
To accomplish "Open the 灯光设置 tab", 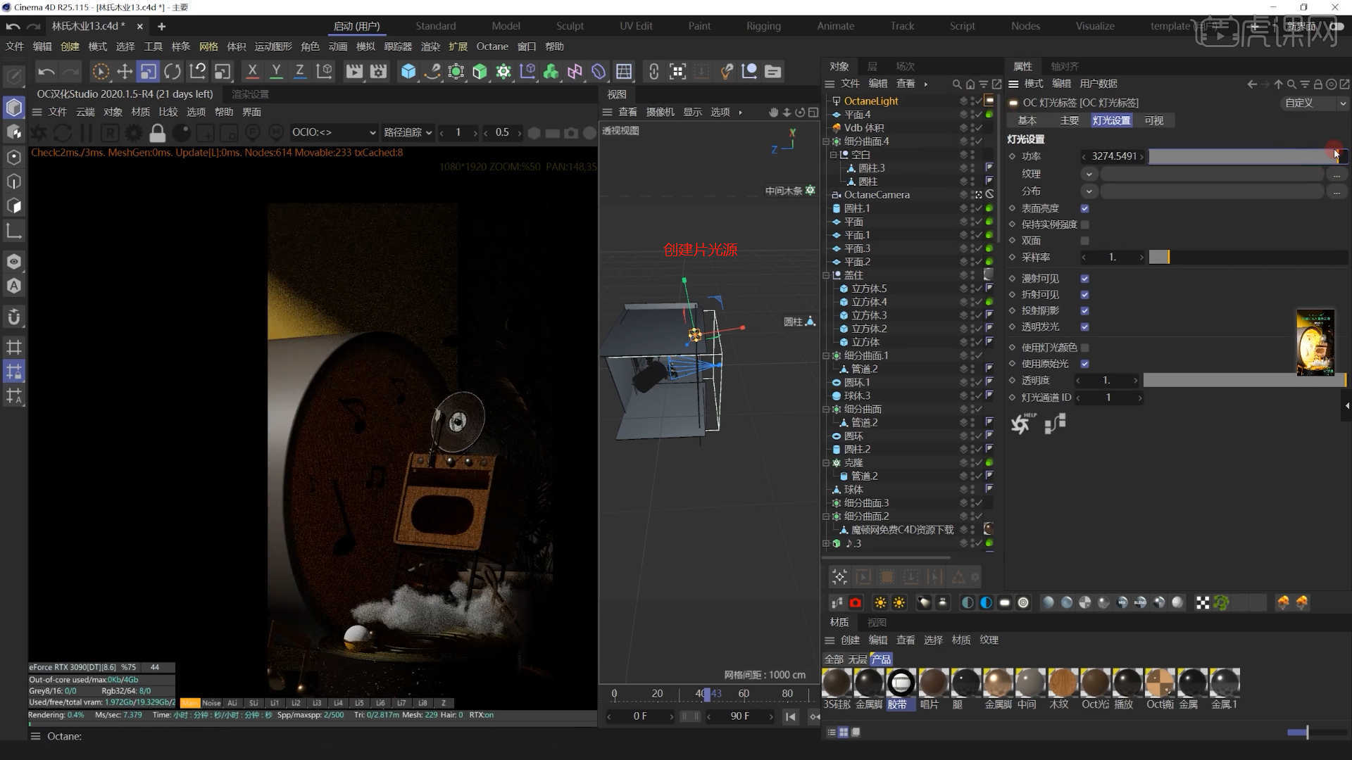I will (x=1111, y=120).
